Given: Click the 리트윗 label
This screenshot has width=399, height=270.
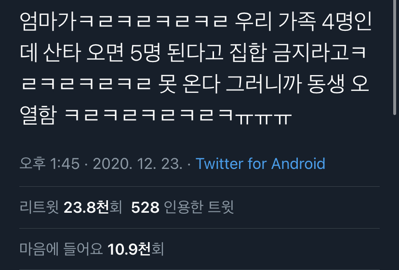Looking at the screenshot, I should pos(39,207).
